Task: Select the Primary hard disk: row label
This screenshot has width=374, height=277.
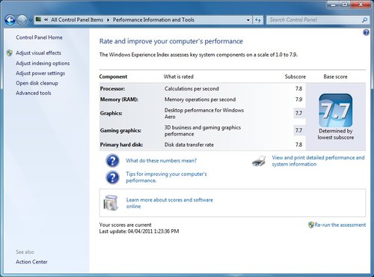Action: (x=121, y=144)
